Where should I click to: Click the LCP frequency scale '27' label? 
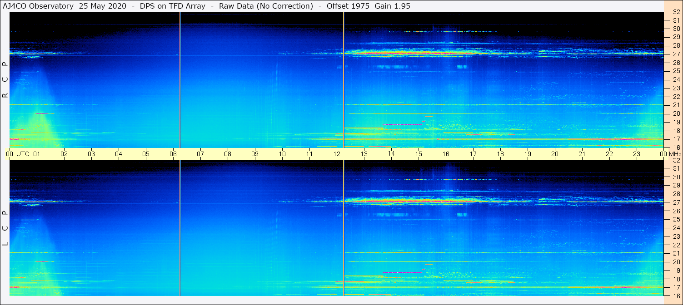tap(676, 202)
